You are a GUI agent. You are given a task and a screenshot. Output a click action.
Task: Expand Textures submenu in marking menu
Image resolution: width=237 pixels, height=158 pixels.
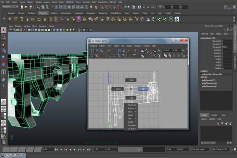(132, 125)
